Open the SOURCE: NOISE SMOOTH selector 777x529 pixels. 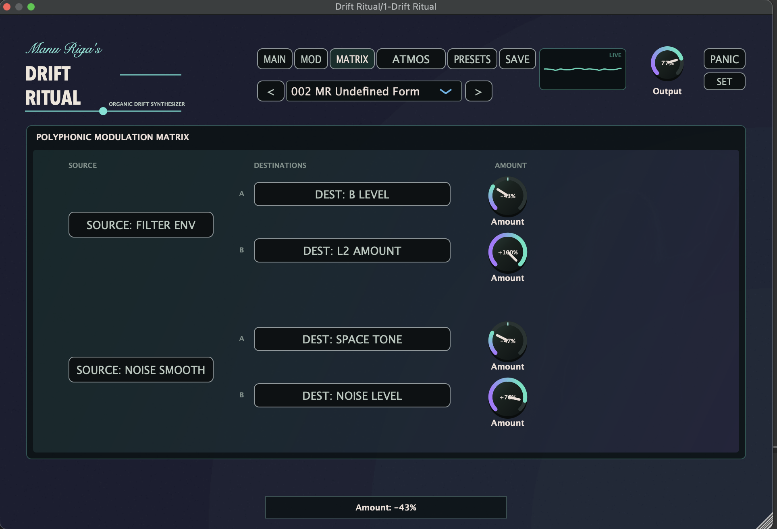pyautogui.click(x=141, y=370)
